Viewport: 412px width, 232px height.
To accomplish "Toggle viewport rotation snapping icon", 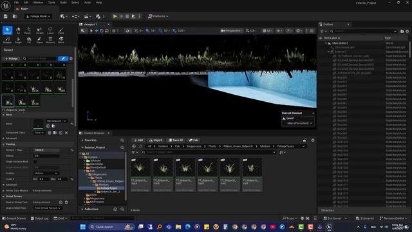I will [x=160, y=31].
